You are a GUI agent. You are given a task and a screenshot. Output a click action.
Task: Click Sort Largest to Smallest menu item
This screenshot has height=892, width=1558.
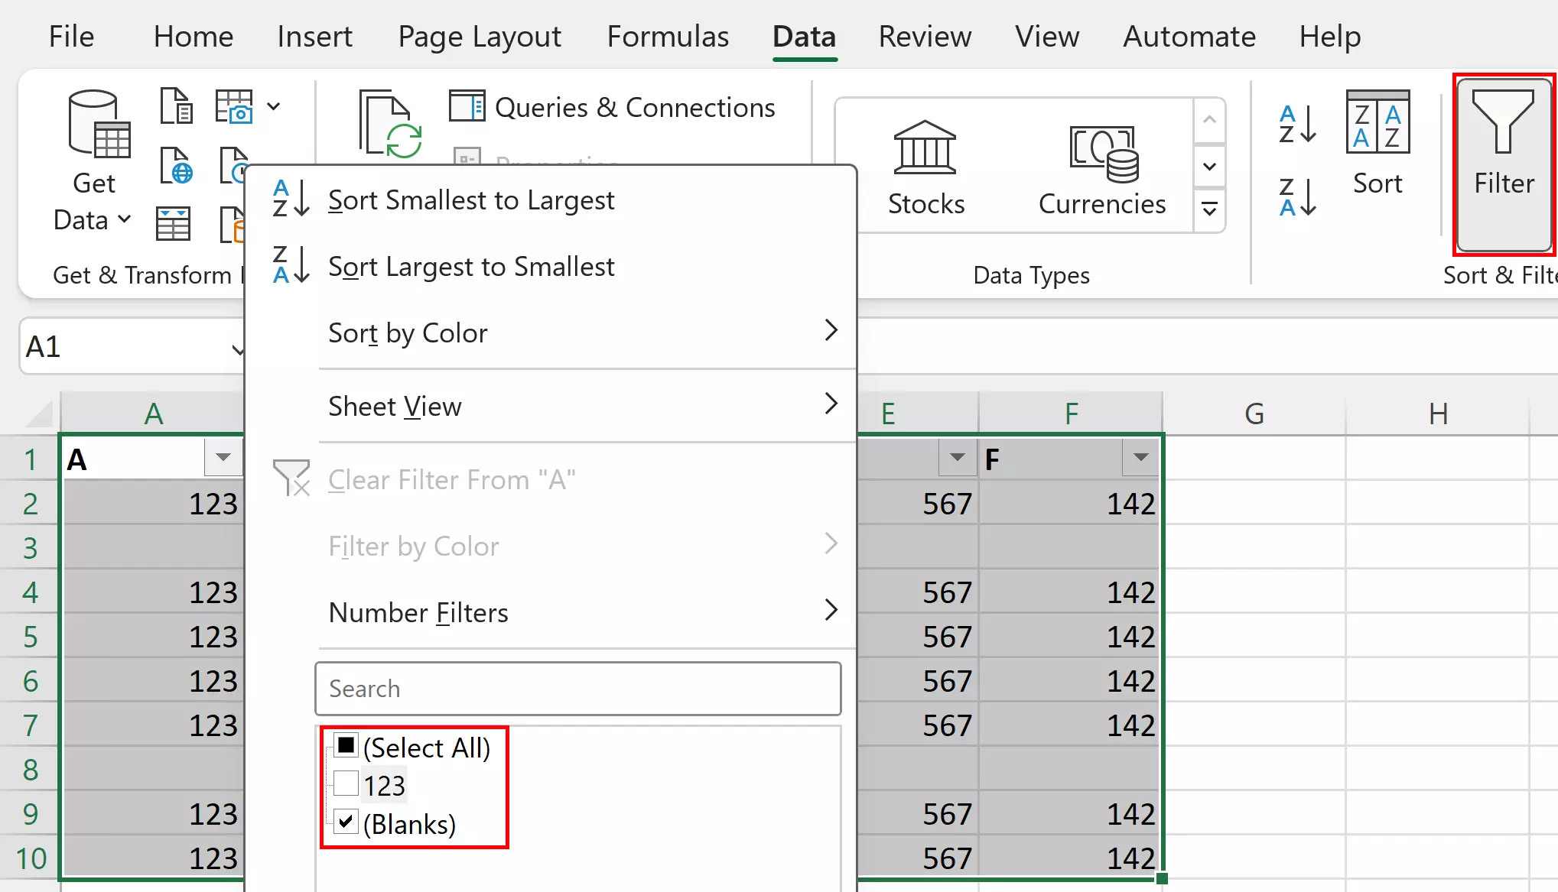tap(472, 265)
